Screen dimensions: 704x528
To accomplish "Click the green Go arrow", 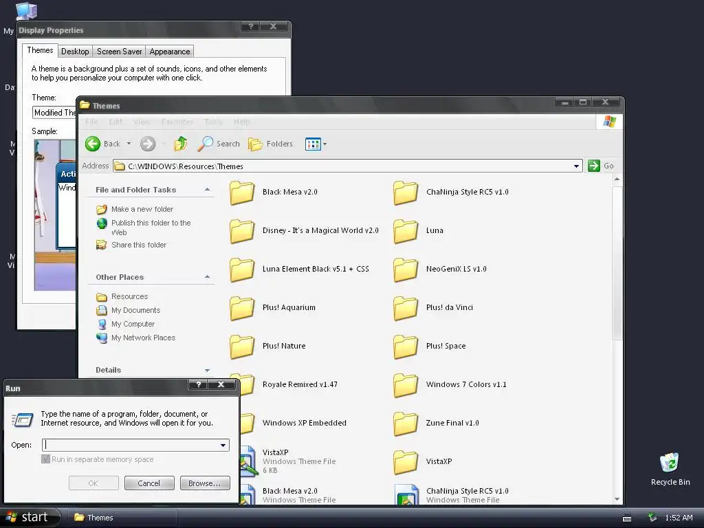I will click(594, 166).
